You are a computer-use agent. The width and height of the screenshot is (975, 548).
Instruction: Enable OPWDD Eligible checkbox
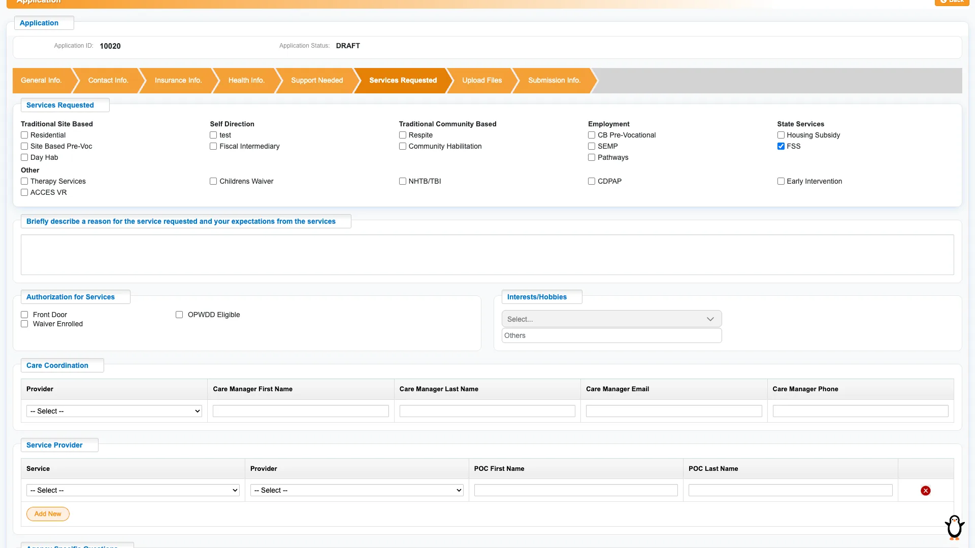click(x=179, y=315)
